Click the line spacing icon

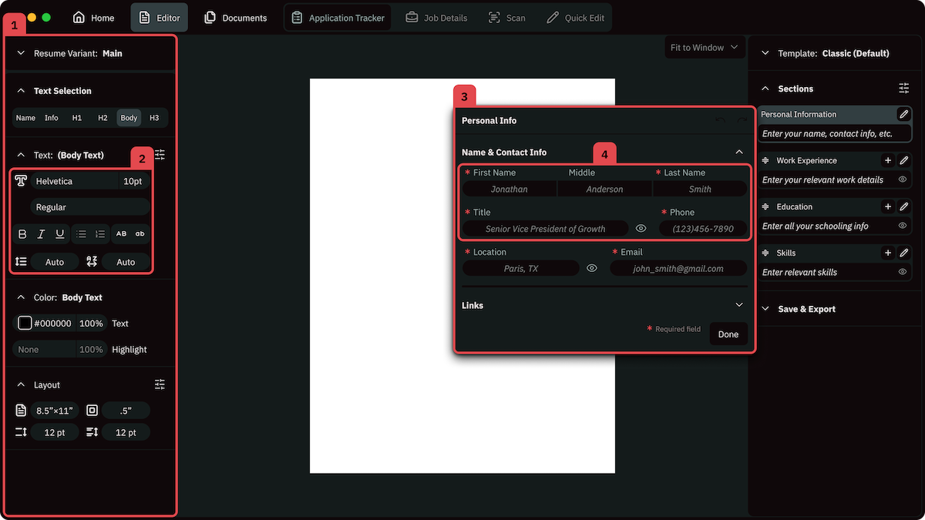point(21,262)
